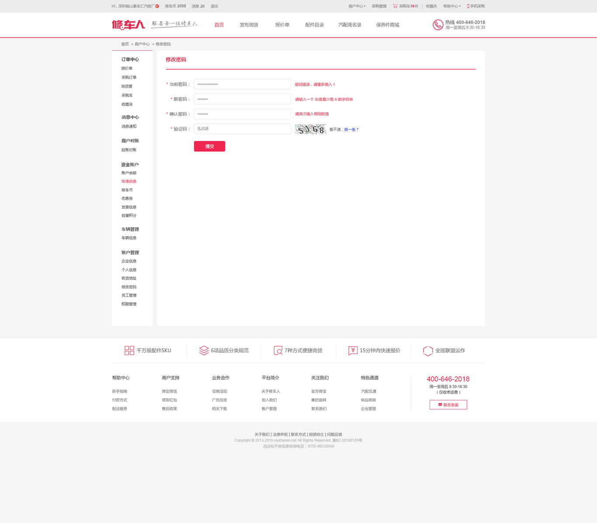Click 官方微信 footer link
Screen dimensions: 597x523
pyautogui.click(x=319, y=392)
